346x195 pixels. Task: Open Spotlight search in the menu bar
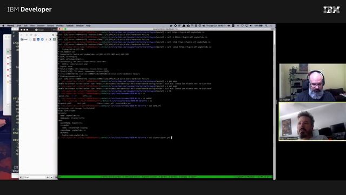click(267, 25)
